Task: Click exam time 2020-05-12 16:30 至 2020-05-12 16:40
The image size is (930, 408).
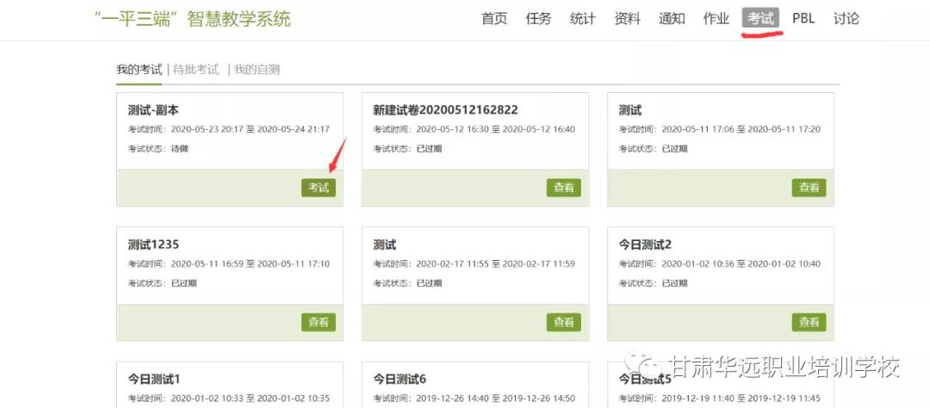Action: pos(495,129)
